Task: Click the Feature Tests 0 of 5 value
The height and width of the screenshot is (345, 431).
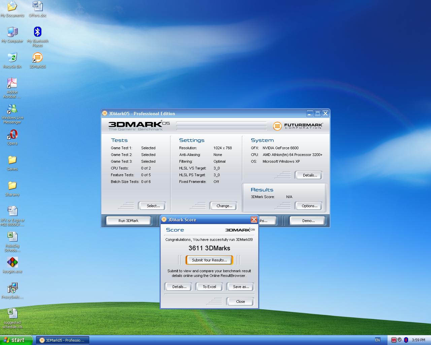Action: [x=146, y=175]
